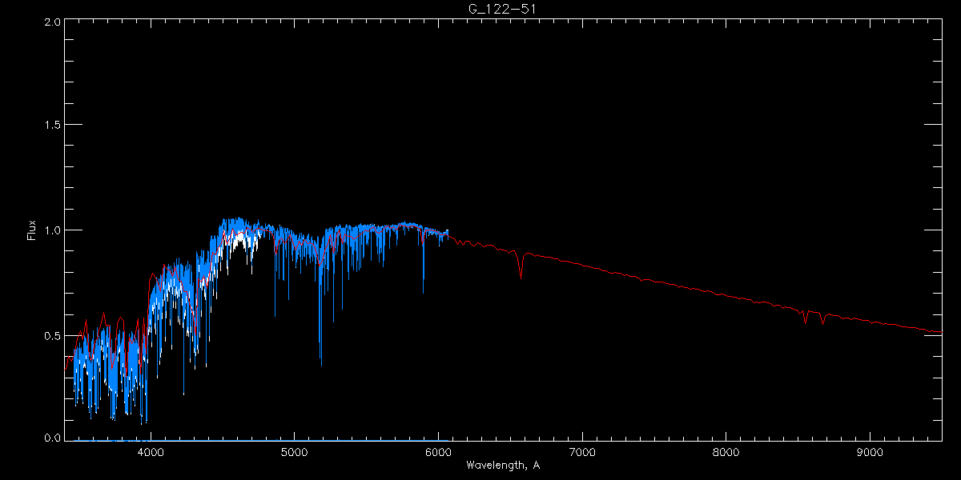961x480 pixels.
Task: Click the Wavelength, A axis label
Action: point(502,466)
